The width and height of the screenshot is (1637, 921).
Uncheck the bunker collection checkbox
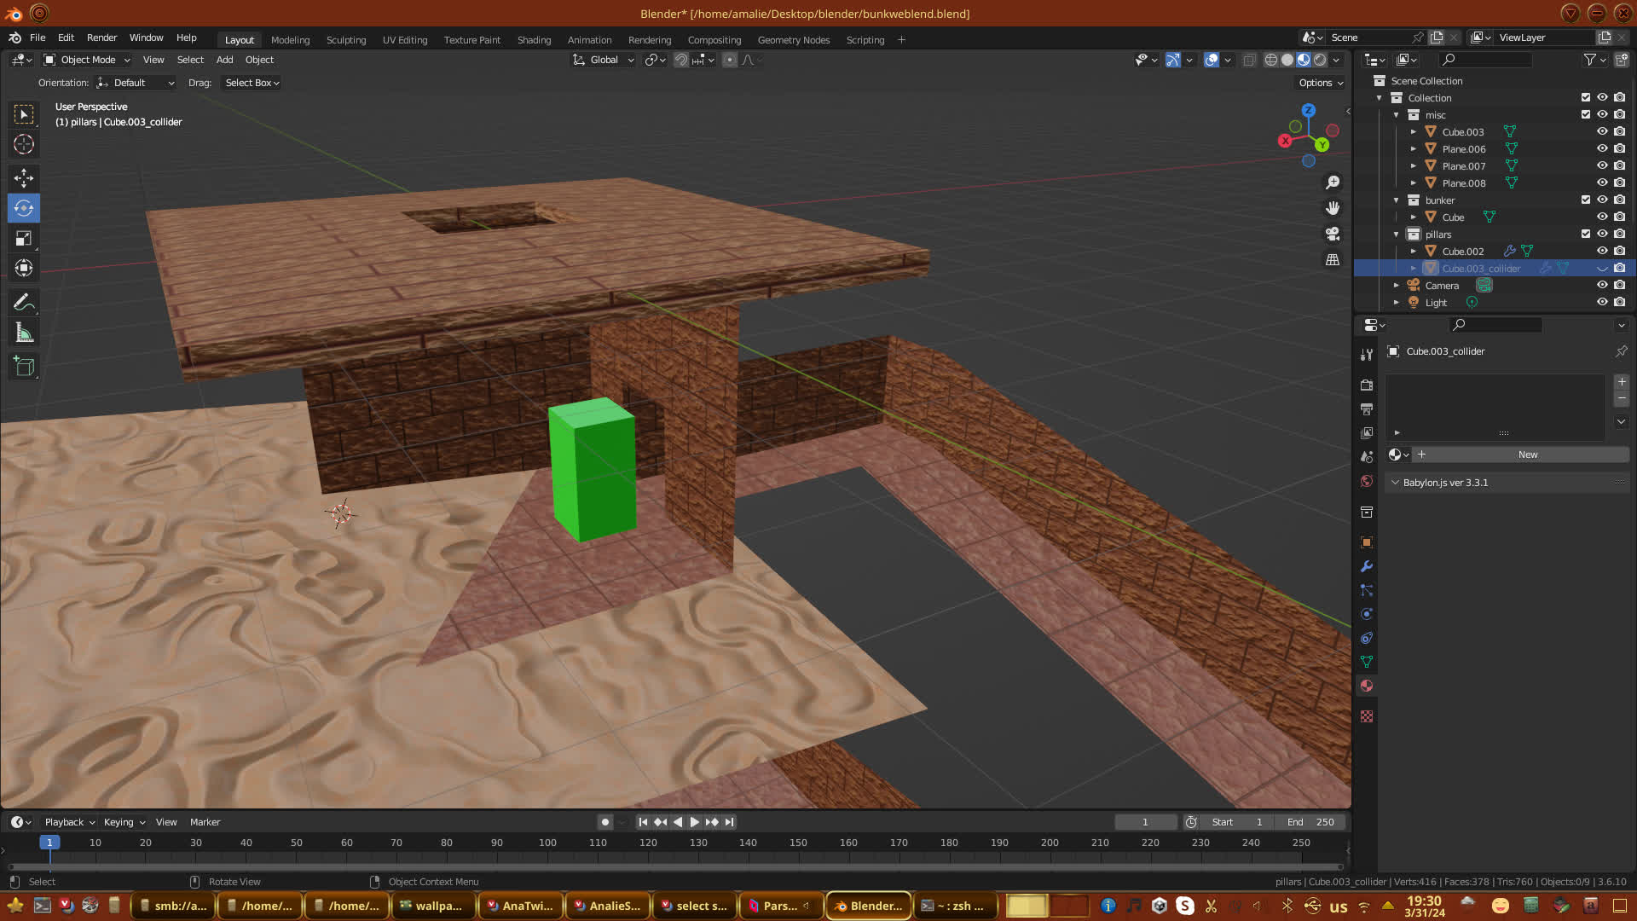(x=1586, y=200)
